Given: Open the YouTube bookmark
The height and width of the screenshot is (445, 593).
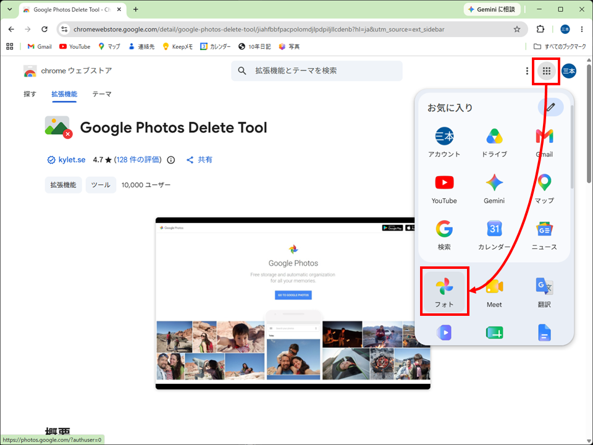Looking at the screenshot, I should (75, 46).
